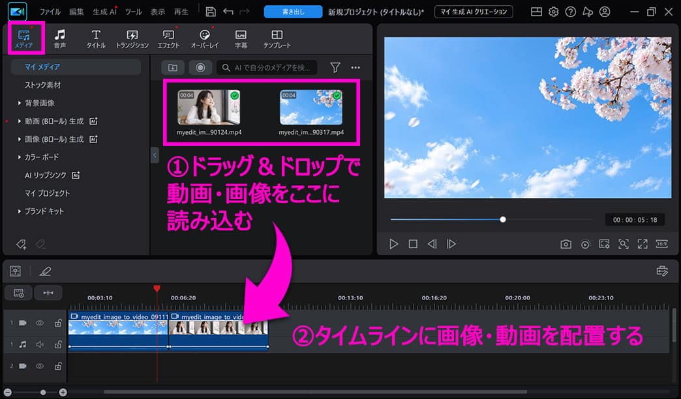Lock video track 2
This screenshot has width=681, height=399.
(x=58, y=366)
